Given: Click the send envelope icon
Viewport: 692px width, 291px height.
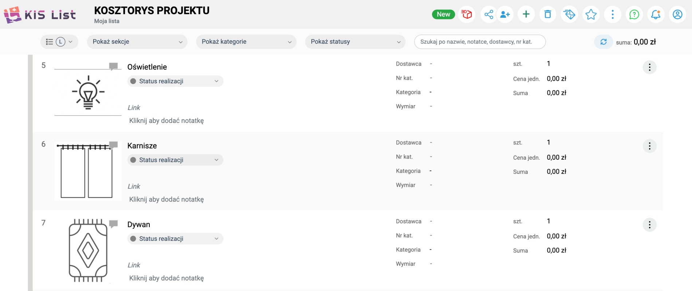Looking at the screenshot, I should 569,15.
